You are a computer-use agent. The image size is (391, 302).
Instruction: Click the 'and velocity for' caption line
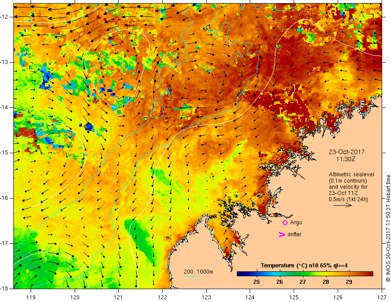348,187
